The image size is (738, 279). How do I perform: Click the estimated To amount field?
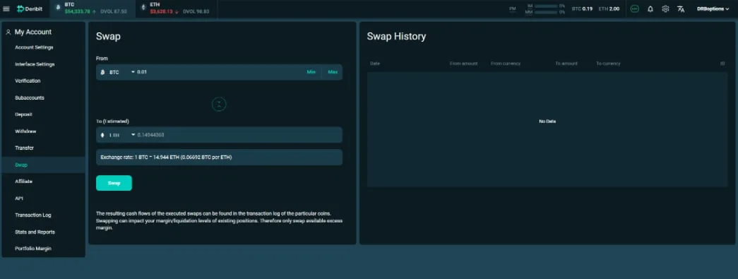(x=238, y=135)
